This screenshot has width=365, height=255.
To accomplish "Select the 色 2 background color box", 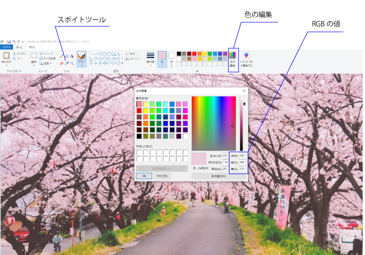I will (x=171, y=60).
